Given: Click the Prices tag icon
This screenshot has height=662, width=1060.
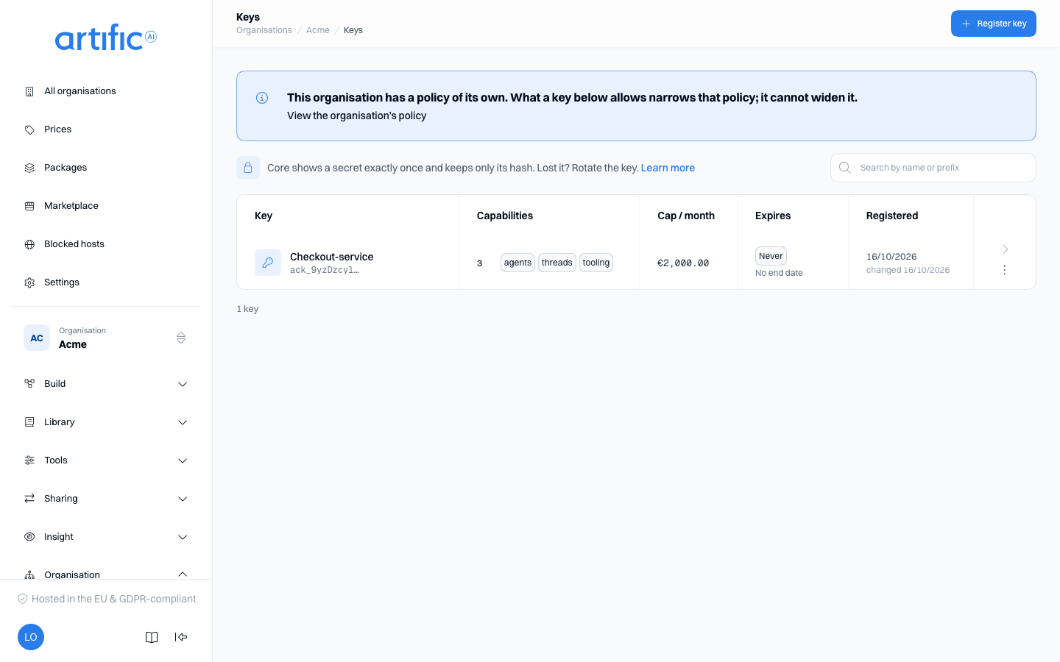Looking at the screenshot, I should [x=29, y=129].
